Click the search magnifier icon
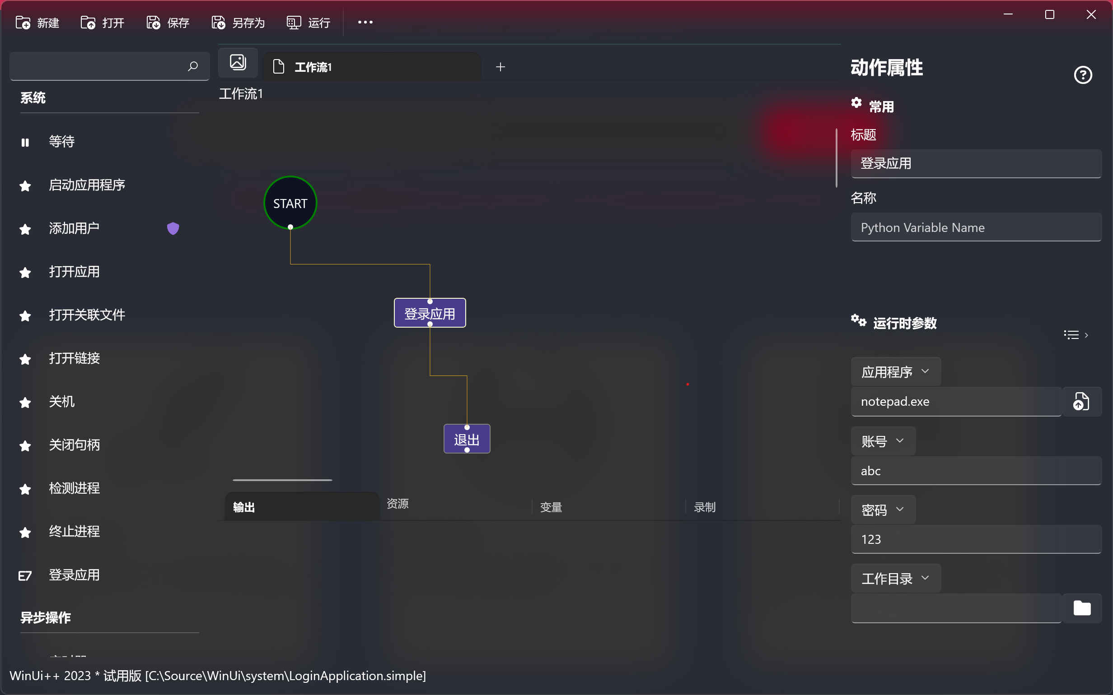 (x=193, y=66)
